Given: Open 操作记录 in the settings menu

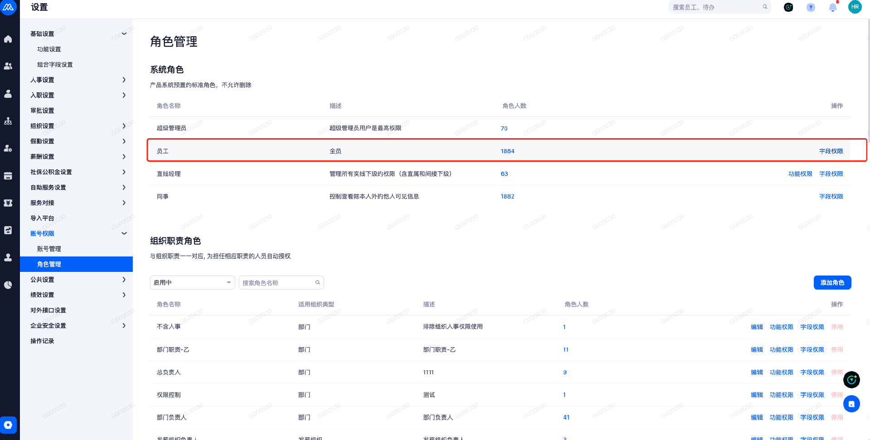Looking at the screenshot, I should pyautogui.click(x=42, y=341).
